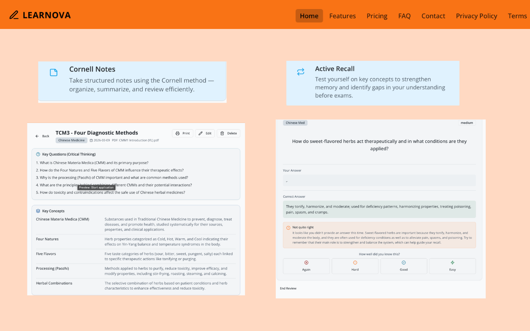530x331 pixels.
Task: Click the Back arrow in notes screenshot
Action: [37, 136]
